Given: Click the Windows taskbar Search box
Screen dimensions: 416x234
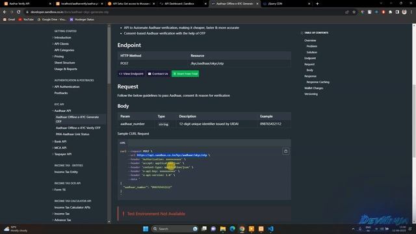Looking at the screenshot, I should [x=175, y=229].
